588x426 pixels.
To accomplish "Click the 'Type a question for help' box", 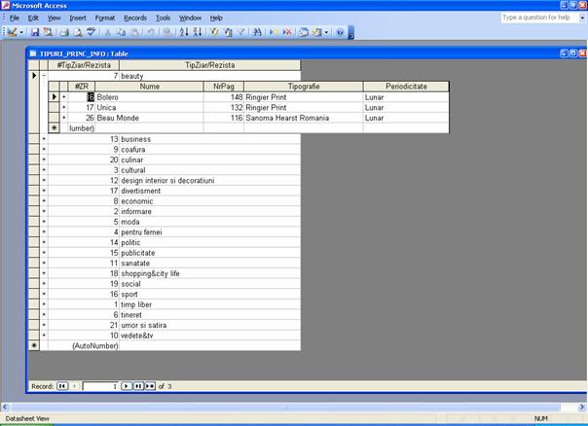I will [x=539, y=18].
